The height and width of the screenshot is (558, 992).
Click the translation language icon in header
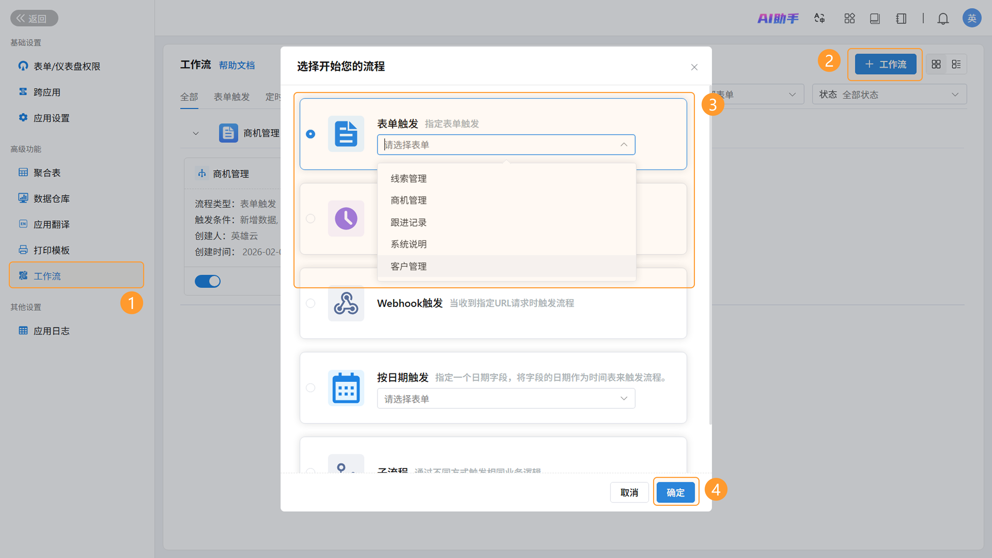tap(819, 19)
